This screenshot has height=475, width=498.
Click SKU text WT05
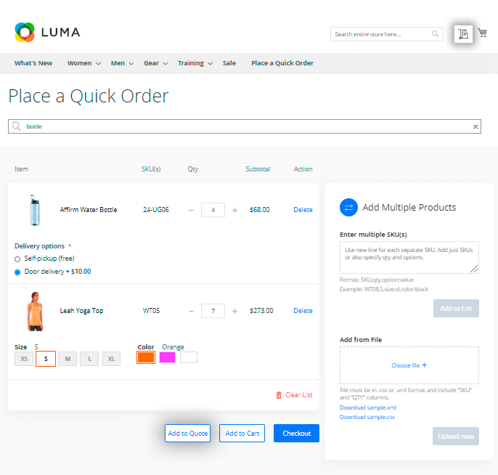(x=151, y=311)
